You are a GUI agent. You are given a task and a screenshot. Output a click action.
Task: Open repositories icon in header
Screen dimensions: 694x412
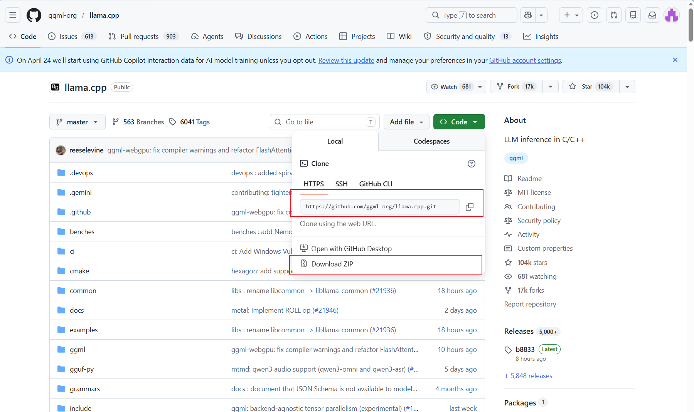[x=633, y=15]
